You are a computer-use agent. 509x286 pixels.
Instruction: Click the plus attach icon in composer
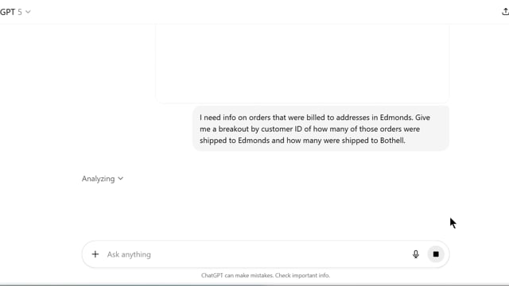coord(95,254)
